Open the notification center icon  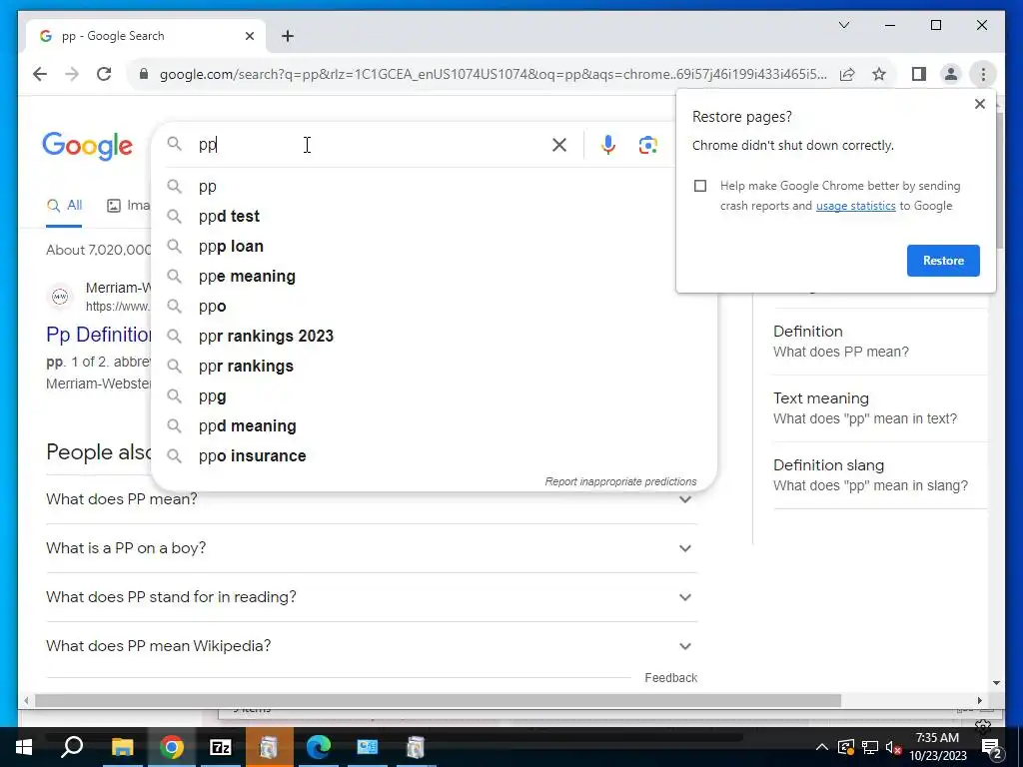click(991, 748)
